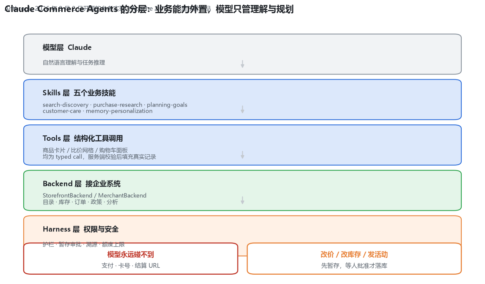Select the "Tools 层 结构化工具调用" heading
485x284 pixels.
pyautogui.click(x=83, y=138)
